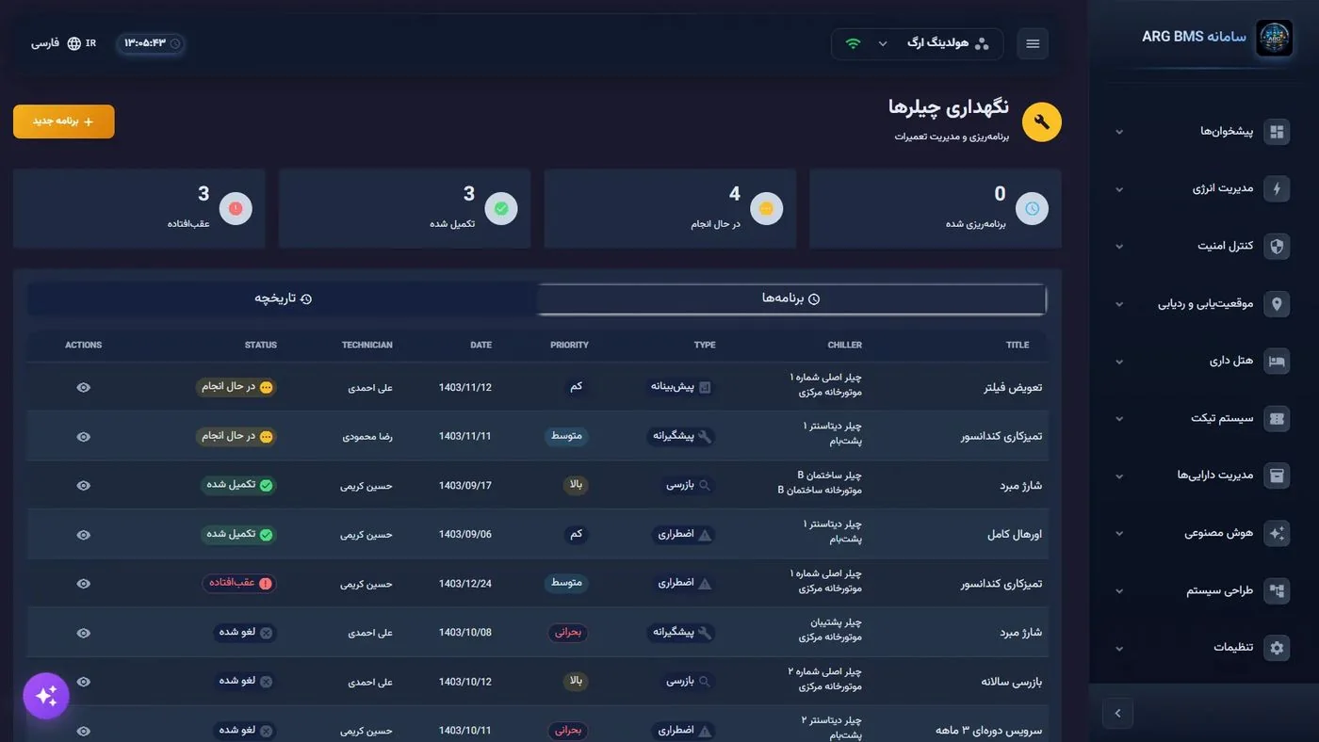Collapse the sidebar with the arrow button
This screenshot has width=1319, height=742.
[1117, 713]
